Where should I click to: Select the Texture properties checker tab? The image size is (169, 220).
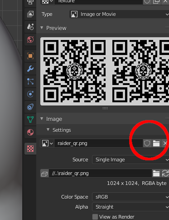30,149
